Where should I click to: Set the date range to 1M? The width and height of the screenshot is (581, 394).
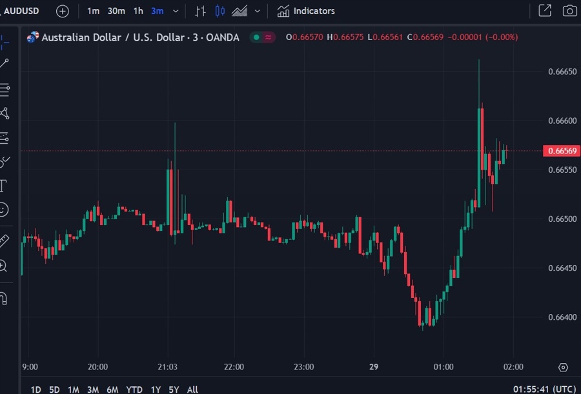tap(74, 389)
